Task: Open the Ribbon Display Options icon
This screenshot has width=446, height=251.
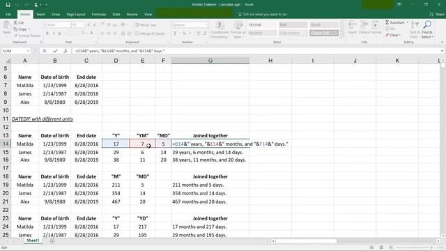Action: tap(399, 5)
